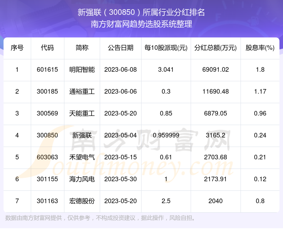
Task: Click dividend total 69091.02
Action: [215, 70]
